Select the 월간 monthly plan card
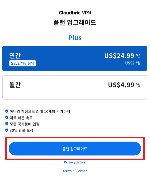 pos(75,87)
